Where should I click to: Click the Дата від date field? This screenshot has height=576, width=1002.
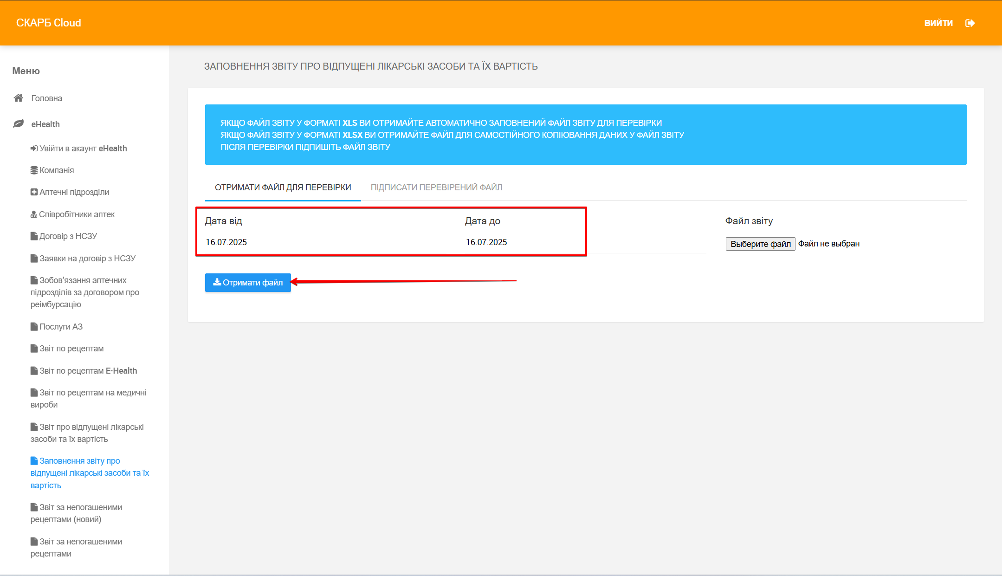(325, 242)
